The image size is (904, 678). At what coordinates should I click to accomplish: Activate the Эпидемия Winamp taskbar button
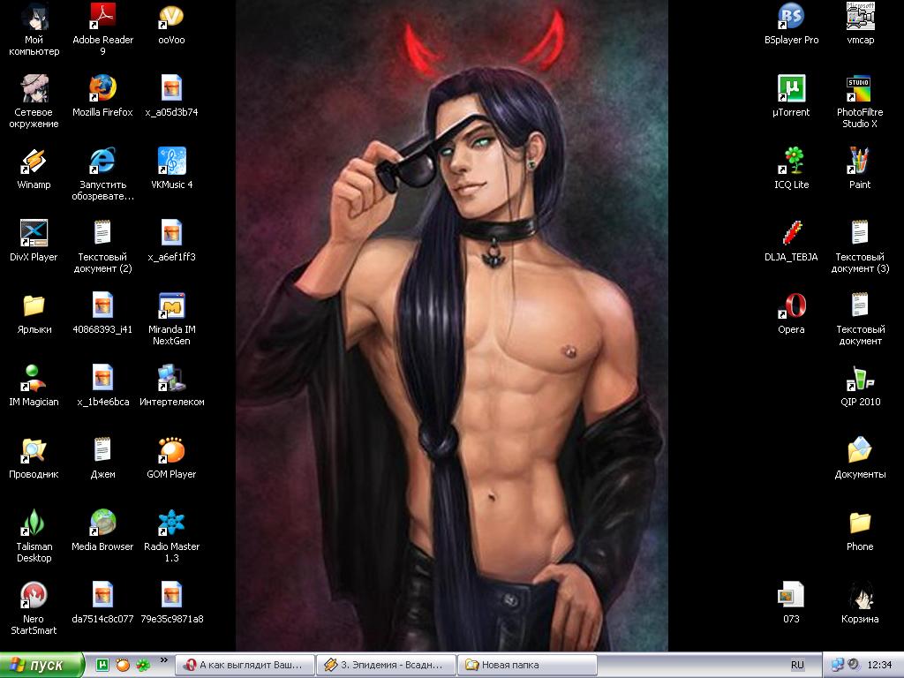coord(387,665)
